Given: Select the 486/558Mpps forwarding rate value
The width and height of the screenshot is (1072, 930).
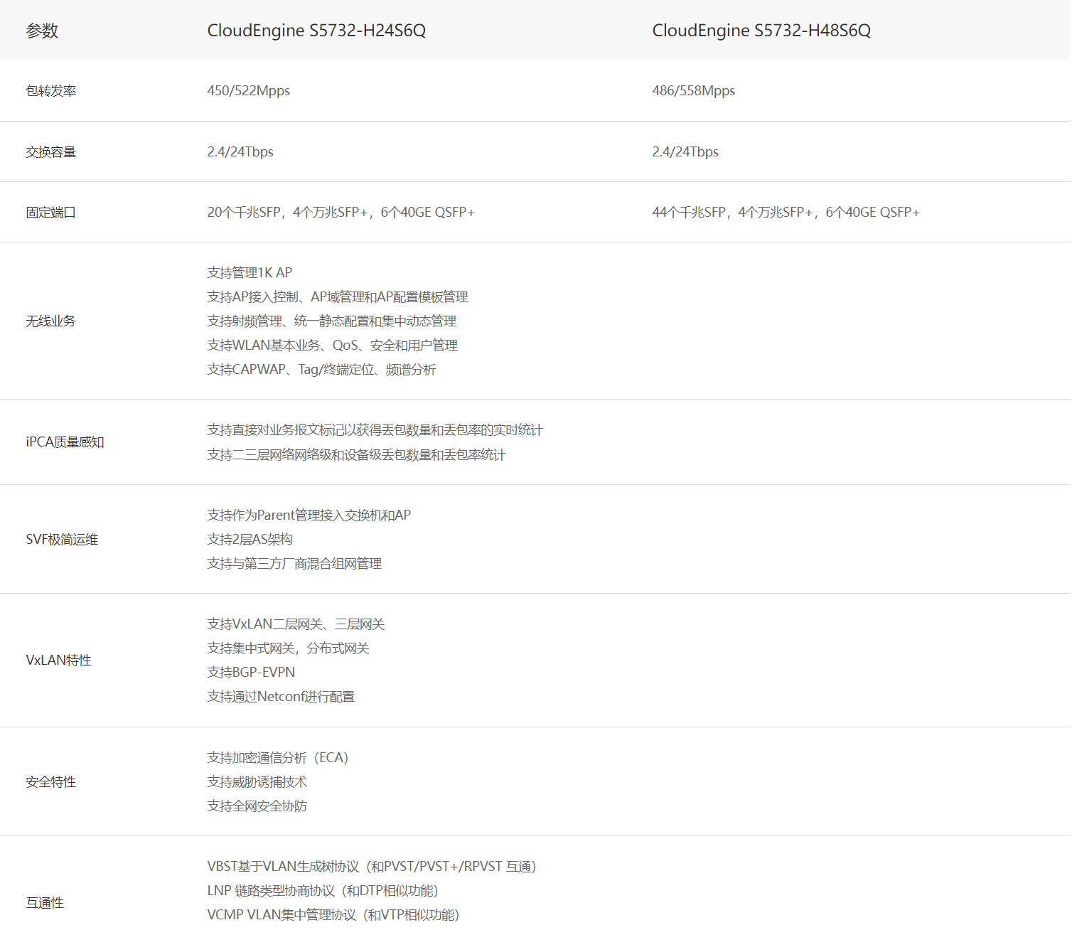Looking at the screenshot, I should 693,91.
